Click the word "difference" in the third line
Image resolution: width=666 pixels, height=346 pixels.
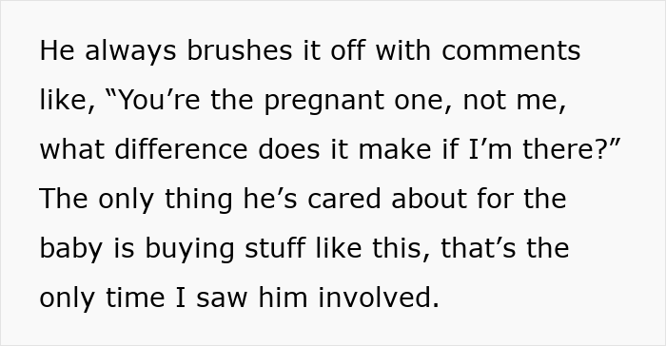pos(181,149)
